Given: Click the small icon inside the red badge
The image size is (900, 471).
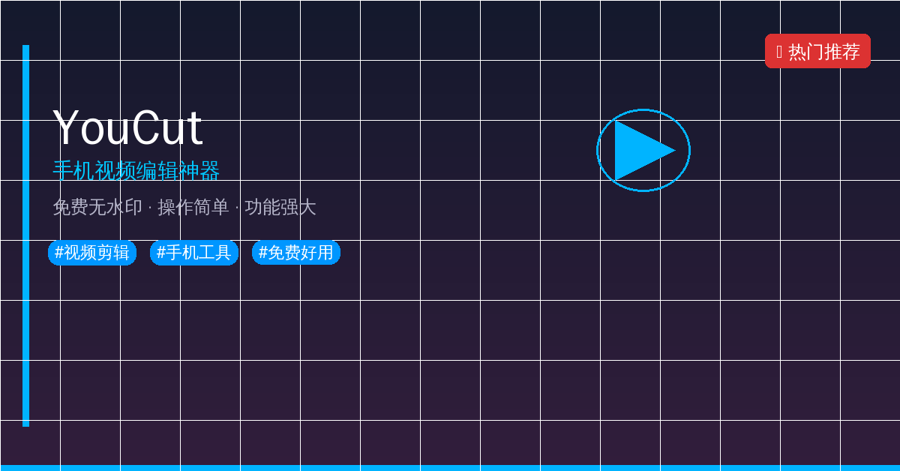Looking at the screenshot, I should tap(779, 52).
